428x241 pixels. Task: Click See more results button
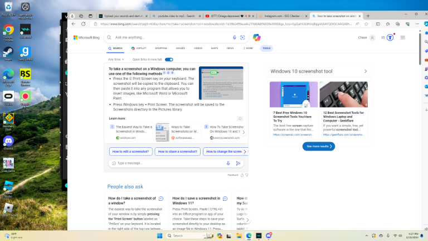[x=319, y=147]
